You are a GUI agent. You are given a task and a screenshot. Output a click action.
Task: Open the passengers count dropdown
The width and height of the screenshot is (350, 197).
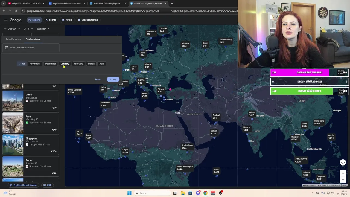28,29
